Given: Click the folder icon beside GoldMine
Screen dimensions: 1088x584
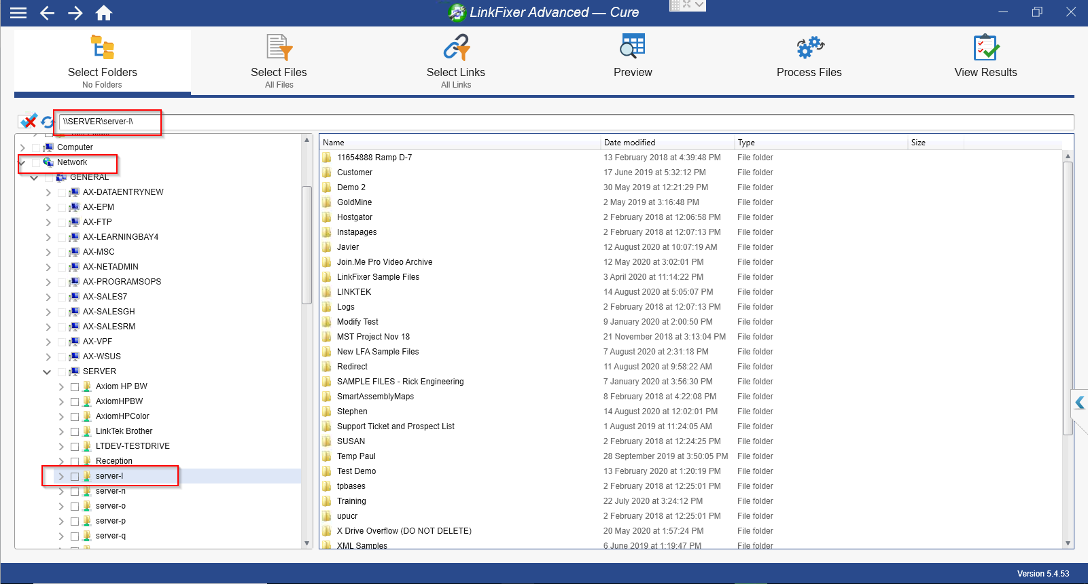Looking at the screenshot, I should coord(327,202).
